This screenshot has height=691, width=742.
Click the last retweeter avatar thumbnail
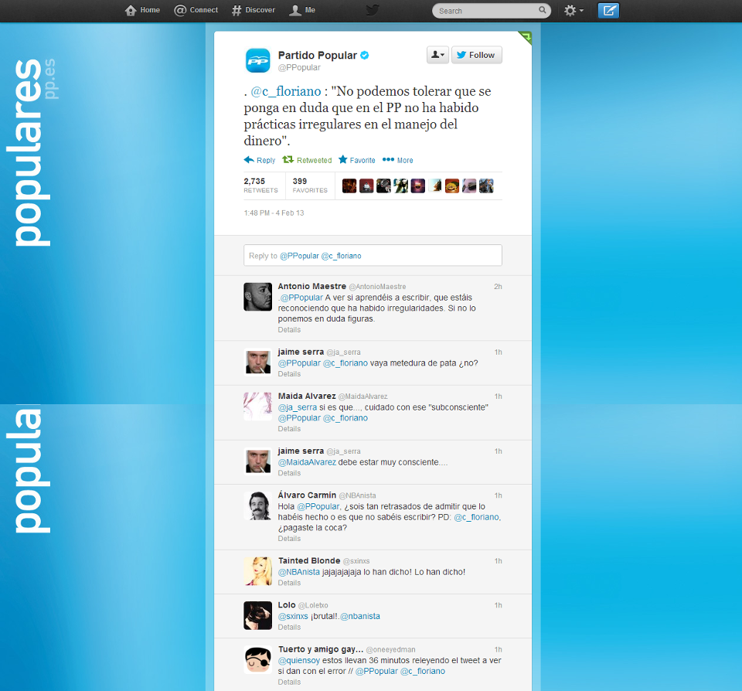click(x=486, y=186)
